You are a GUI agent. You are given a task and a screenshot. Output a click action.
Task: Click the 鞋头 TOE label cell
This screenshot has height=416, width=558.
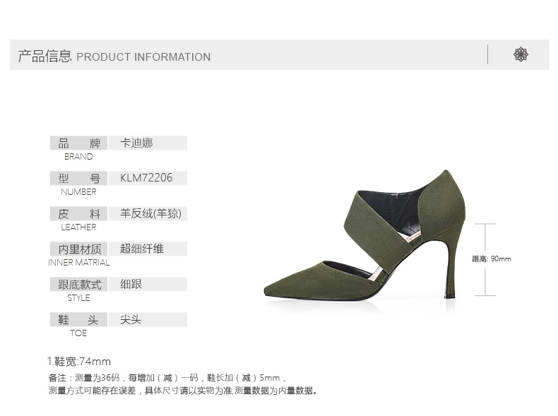tap(78, 325)
